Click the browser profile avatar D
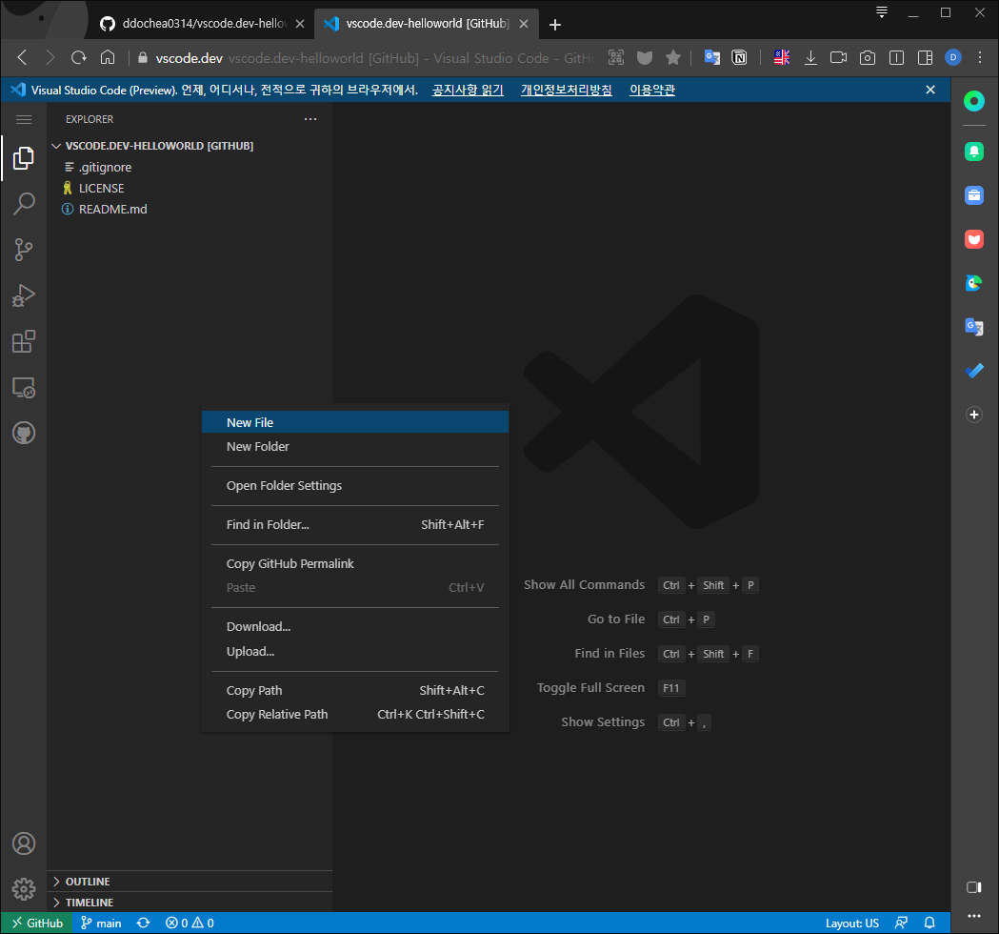 [x=953, y=58]
